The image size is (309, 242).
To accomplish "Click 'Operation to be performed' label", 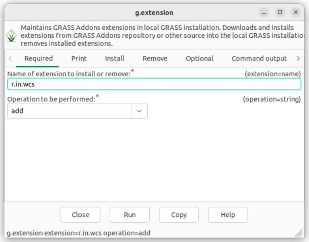I will coord(51,99).
